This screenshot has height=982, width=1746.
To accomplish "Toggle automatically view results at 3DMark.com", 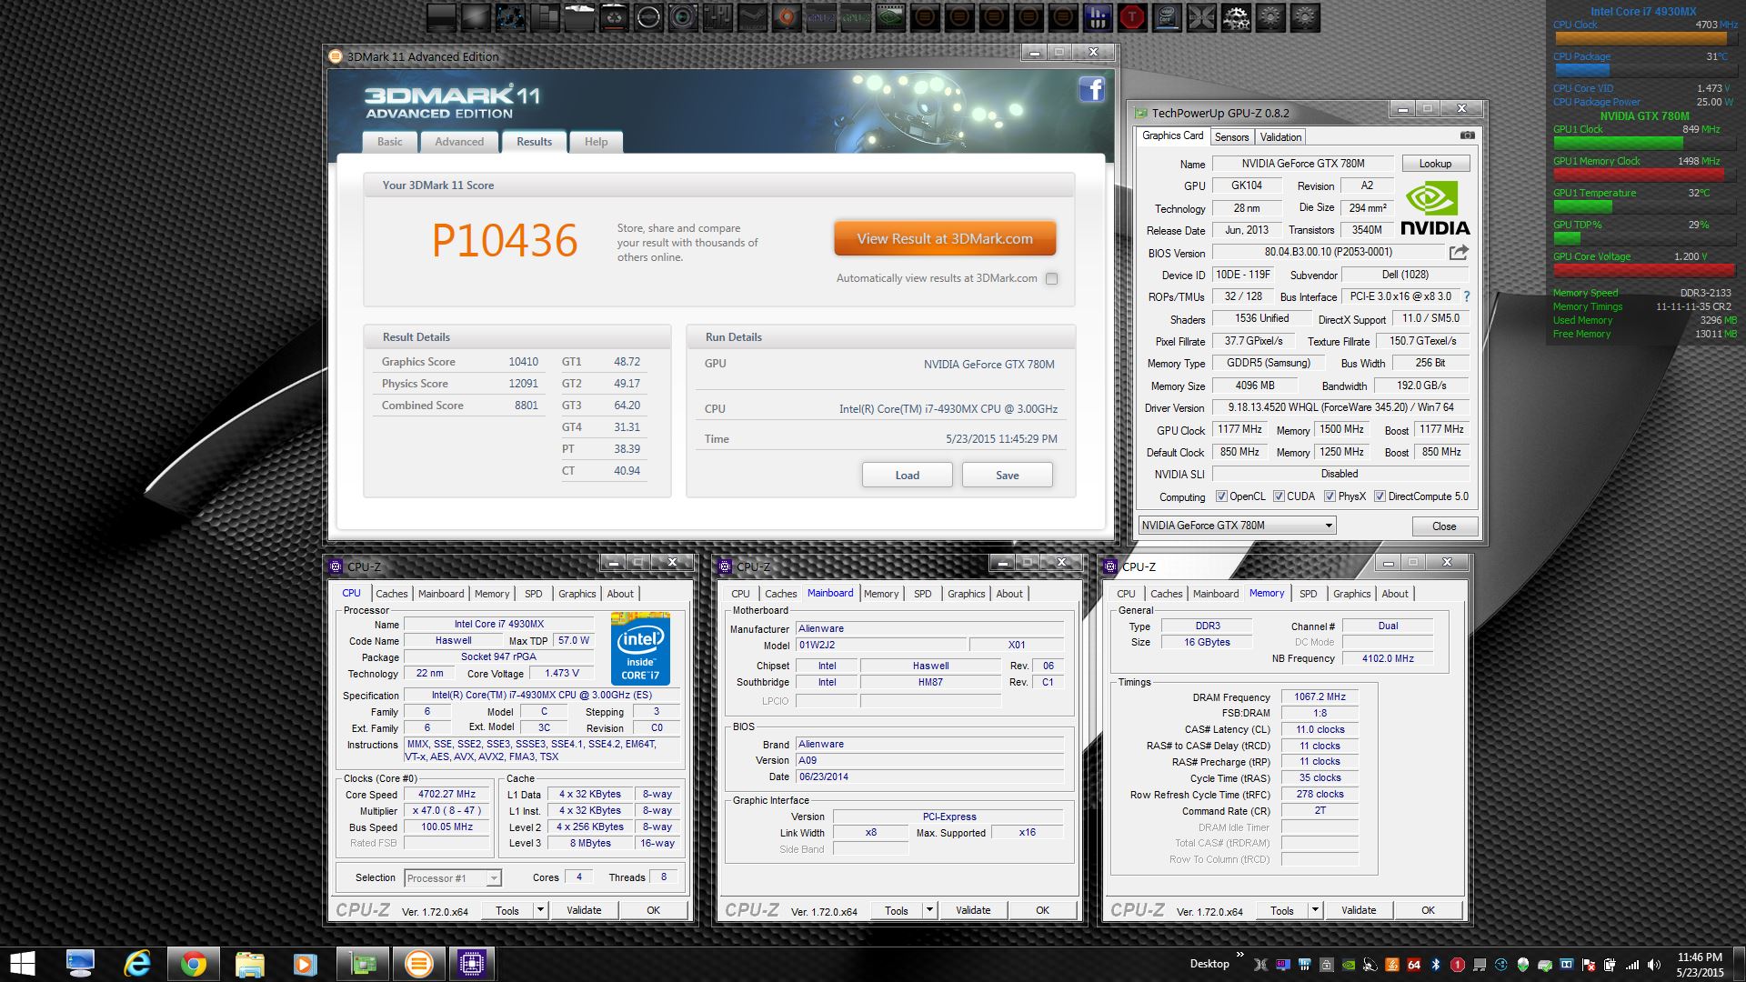I will point(1051,279).
